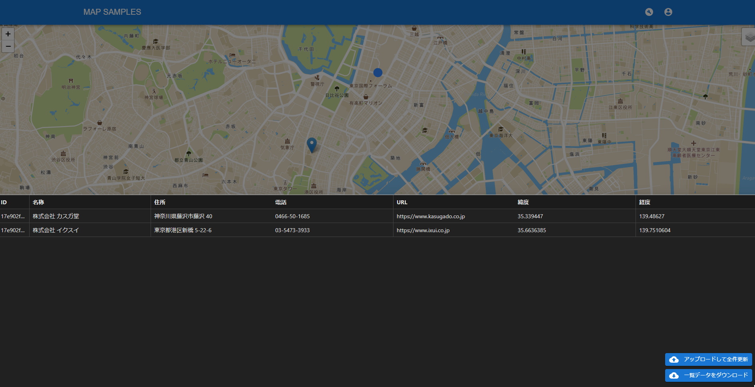
Task: Zoom out the map with minus button
Action: point(8,46)
